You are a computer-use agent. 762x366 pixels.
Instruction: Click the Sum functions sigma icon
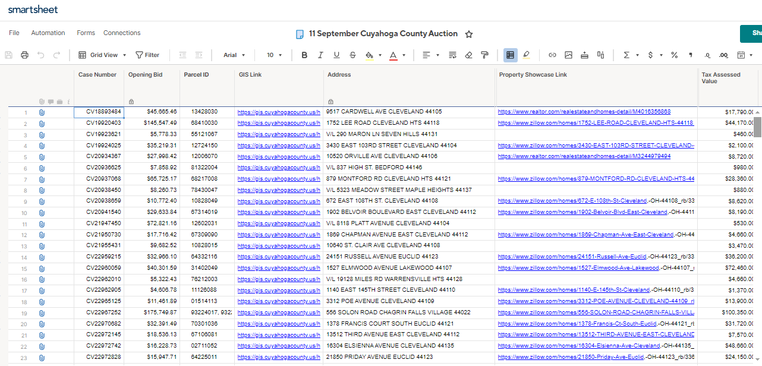coord(626,55)
